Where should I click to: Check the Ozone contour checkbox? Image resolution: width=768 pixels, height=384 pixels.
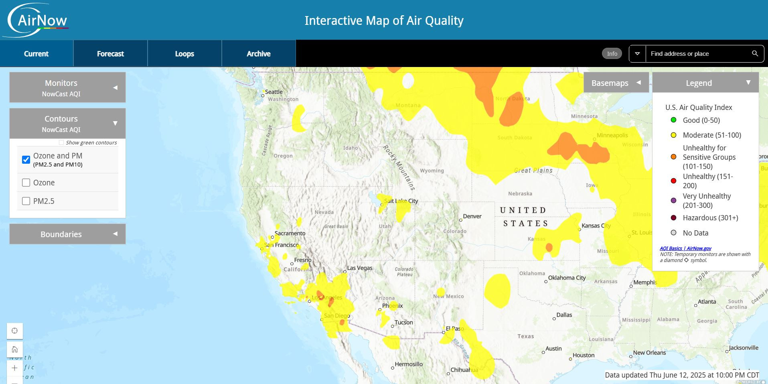pos(26,183)
